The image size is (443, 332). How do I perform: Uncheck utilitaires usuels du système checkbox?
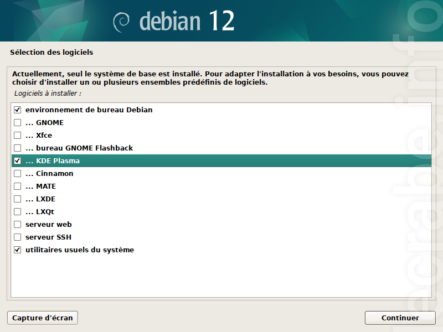pyautogui.click(x=18, y=250)
